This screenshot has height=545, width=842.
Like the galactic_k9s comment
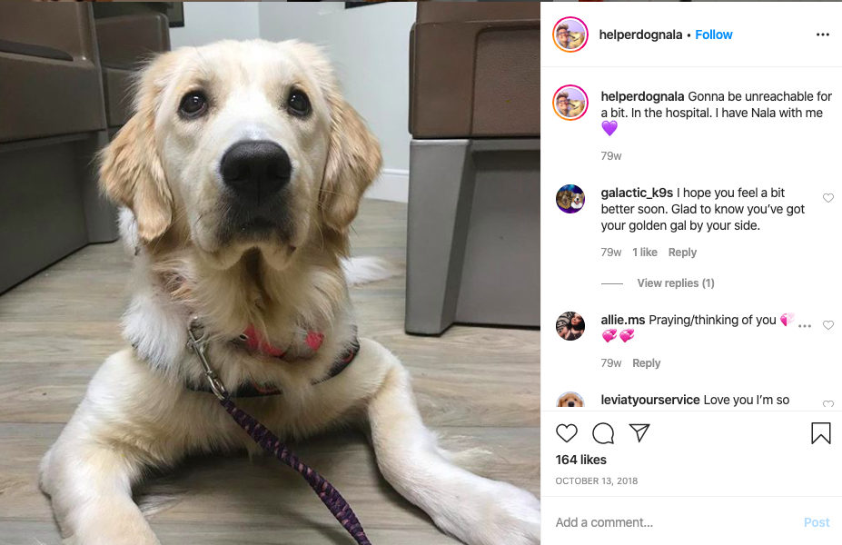828,198
